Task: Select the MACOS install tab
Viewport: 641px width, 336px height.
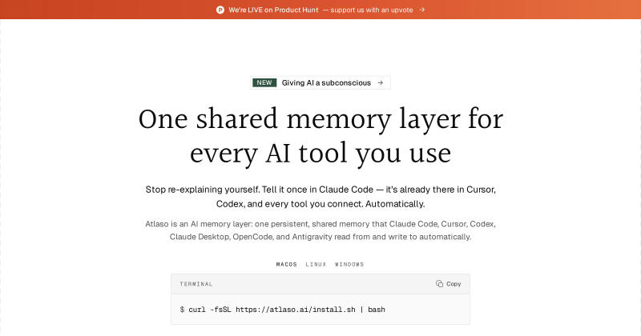Action: 286,265
